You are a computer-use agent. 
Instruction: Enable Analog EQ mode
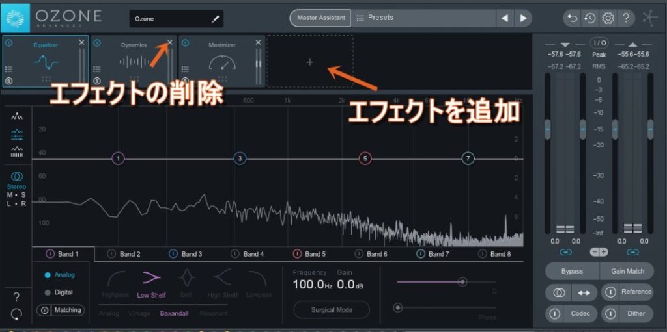(48, 275)
